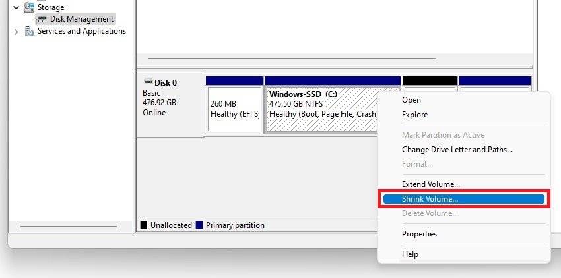Select the Storage label in tree
Viewport: 561px width, 278px height.
coord(51,7)
